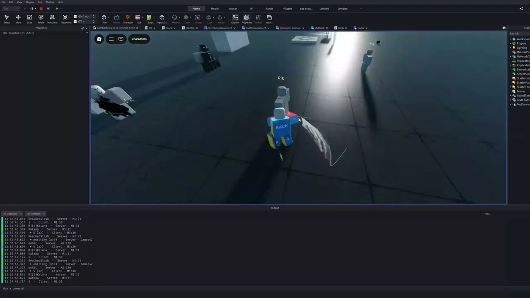Open the in-game hamburger menu

pyautogui.click(x=111, y=39)
